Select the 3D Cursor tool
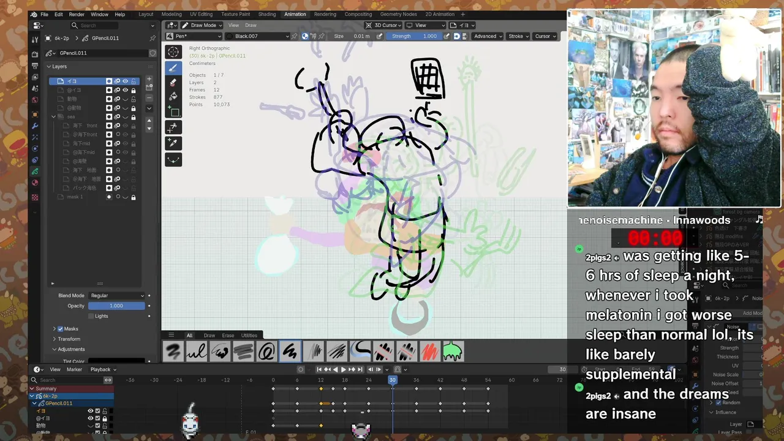This screenshot has height=441, width=784. coord(173,52)
